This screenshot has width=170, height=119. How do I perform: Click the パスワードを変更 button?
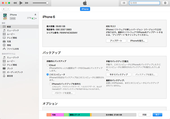64,93
